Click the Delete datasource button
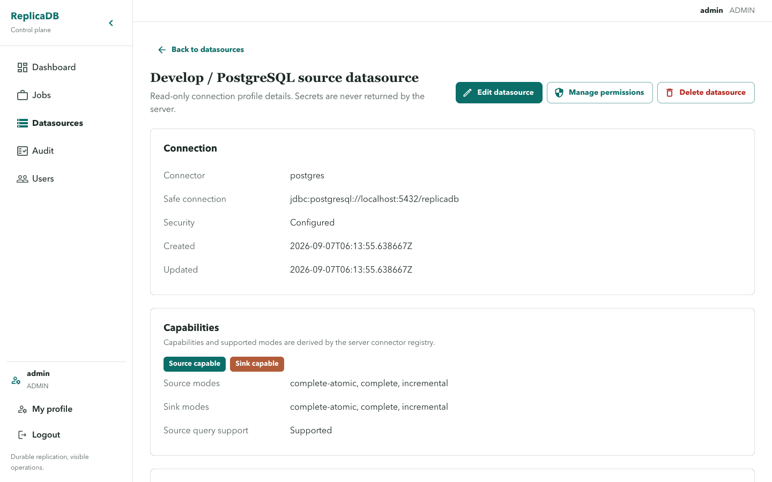This screenshot has height=482, width=772. pos(706,93)
